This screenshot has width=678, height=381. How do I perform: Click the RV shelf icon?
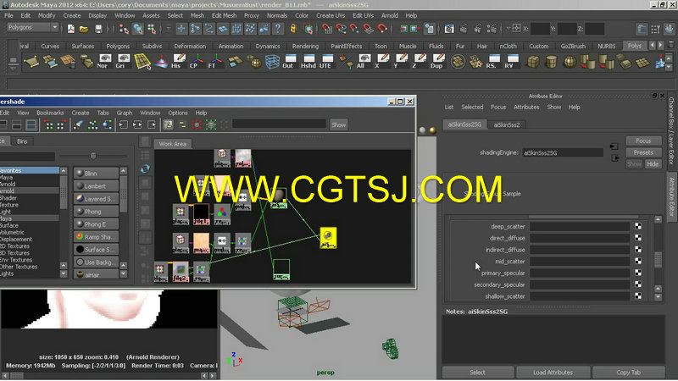[x=512, y=61]
